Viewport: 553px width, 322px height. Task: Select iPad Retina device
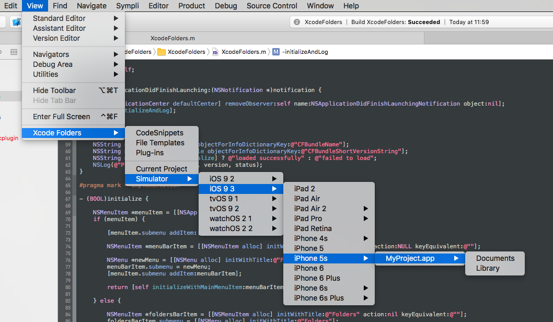click(x=329, y=228)
